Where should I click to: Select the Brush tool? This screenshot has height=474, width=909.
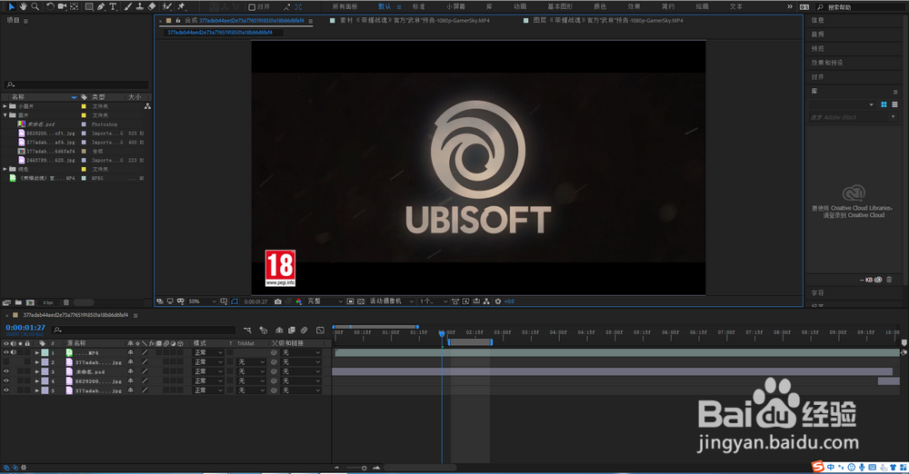(x=128, y=6)
